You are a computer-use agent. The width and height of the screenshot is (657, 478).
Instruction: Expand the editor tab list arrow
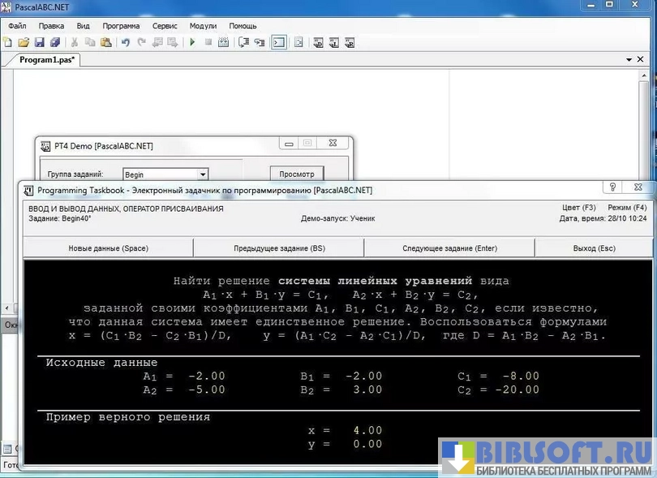(x=629, y=60)
